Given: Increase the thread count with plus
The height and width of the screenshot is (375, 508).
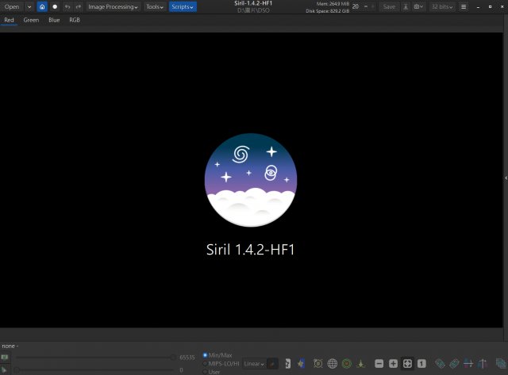Looking at the screenshot, I should tap(372, 6).
